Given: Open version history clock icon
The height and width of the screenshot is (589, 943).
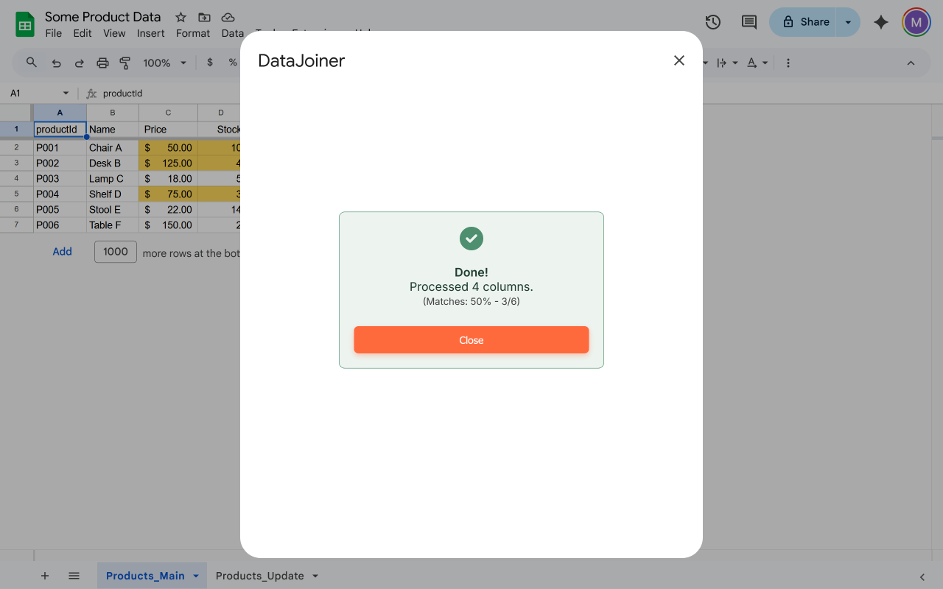Looking at the screenshot, I should click(712, 22).
